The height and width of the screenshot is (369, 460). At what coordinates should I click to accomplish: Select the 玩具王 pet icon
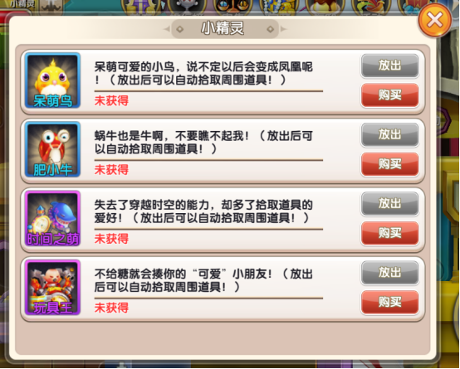point(53,288)
